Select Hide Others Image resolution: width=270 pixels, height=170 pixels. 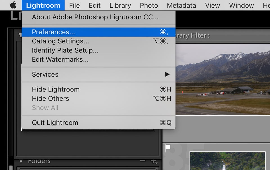tap(98, 99)
